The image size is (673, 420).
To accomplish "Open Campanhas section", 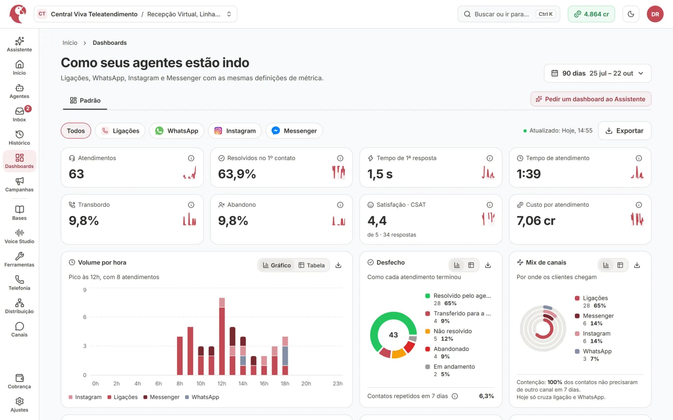I will [x=19, y=184].
